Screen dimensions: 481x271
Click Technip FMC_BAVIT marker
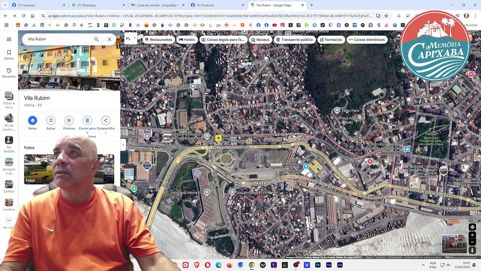tap(311, 225)
